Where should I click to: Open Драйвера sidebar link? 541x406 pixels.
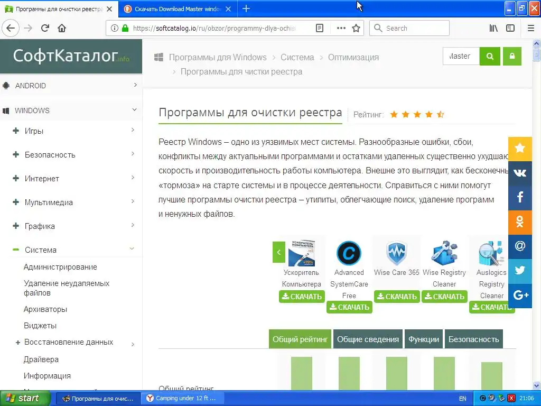coord(41,359)
